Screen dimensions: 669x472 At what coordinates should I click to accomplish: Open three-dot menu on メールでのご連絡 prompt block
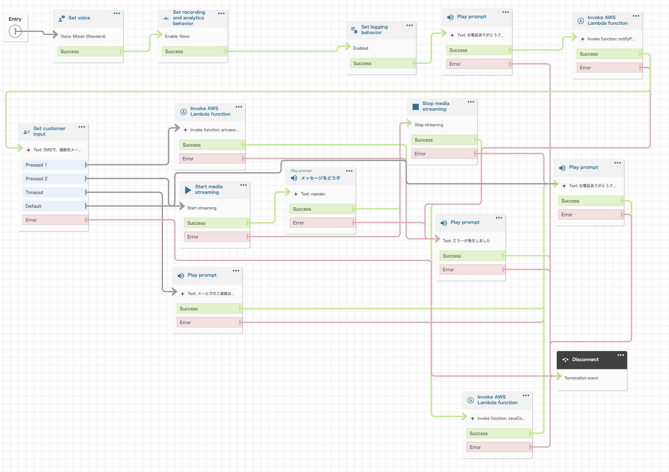[236, 270]
